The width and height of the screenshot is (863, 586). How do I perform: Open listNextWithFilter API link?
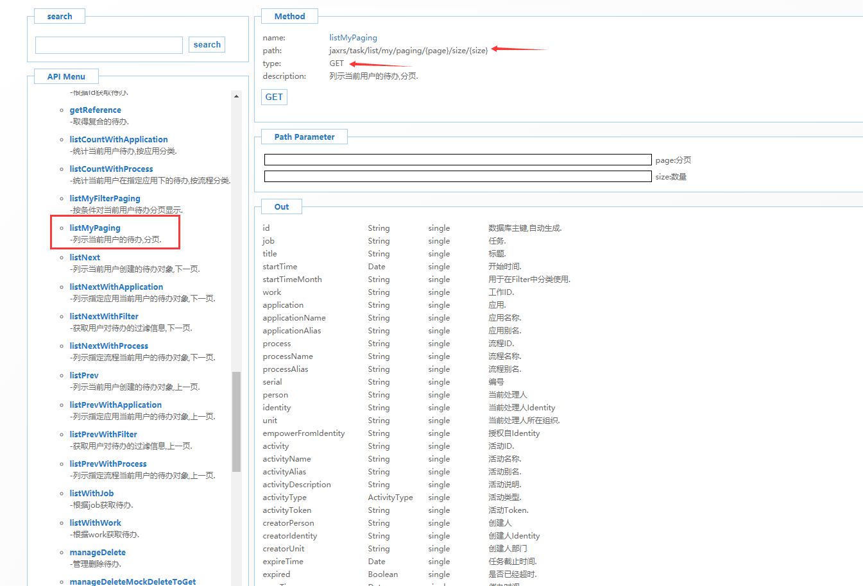(x=104, y=317)
